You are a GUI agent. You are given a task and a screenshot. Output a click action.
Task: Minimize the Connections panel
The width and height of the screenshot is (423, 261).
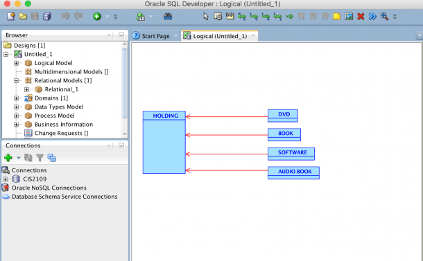coord(121,145)
